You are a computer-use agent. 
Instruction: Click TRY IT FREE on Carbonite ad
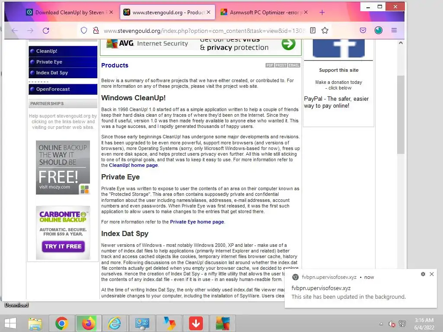click(63, 246)
